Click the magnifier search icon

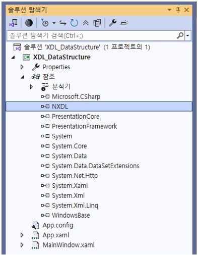(x=180, y=35)
